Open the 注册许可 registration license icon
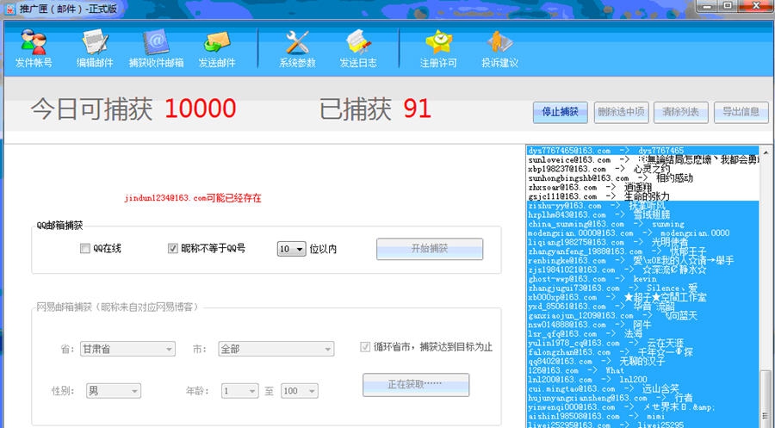Screen dimensions: 775x428 pyautogui.click(x=438, y=48)
